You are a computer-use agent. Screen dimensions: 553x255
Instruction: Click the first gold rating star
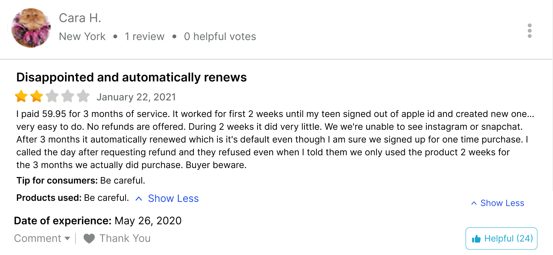(x=21, y=96)
